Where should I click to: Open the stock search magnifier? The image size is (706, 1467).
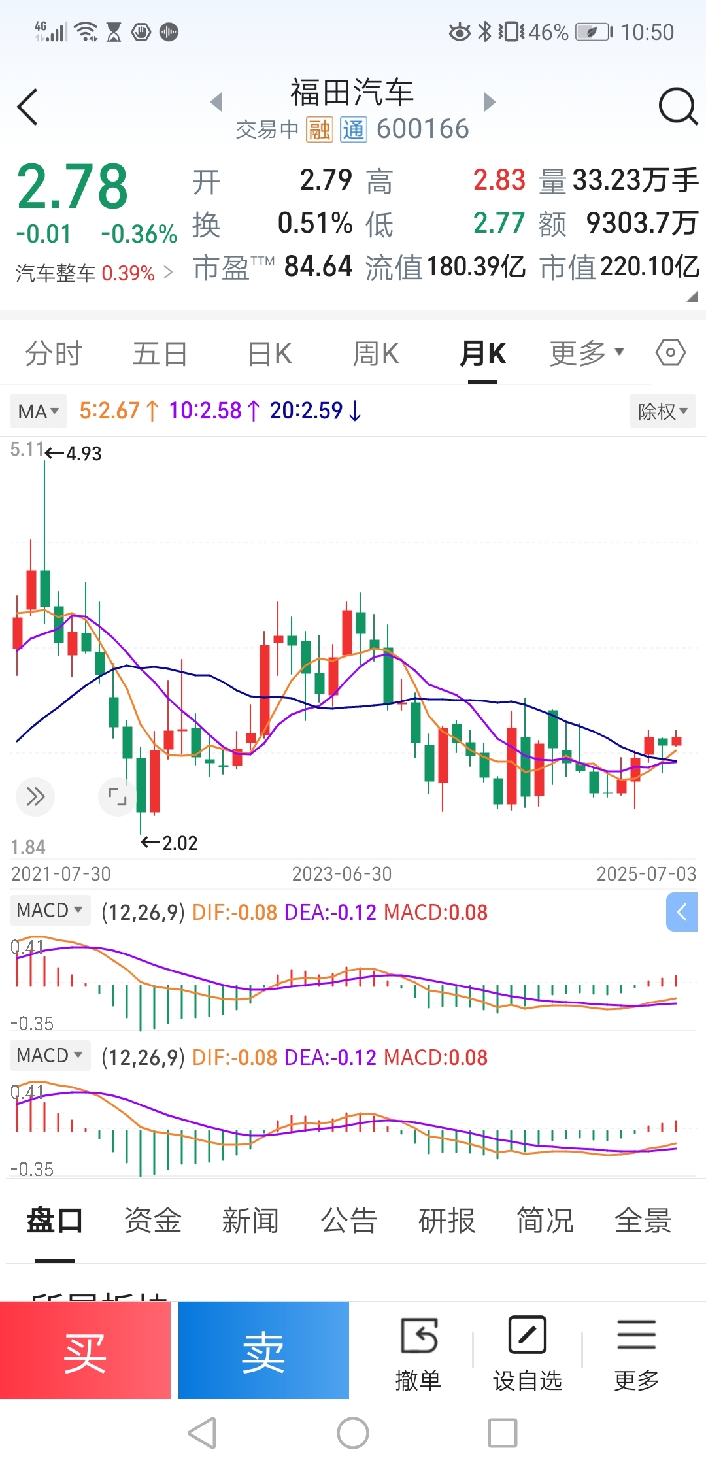[x=678, y=106]
